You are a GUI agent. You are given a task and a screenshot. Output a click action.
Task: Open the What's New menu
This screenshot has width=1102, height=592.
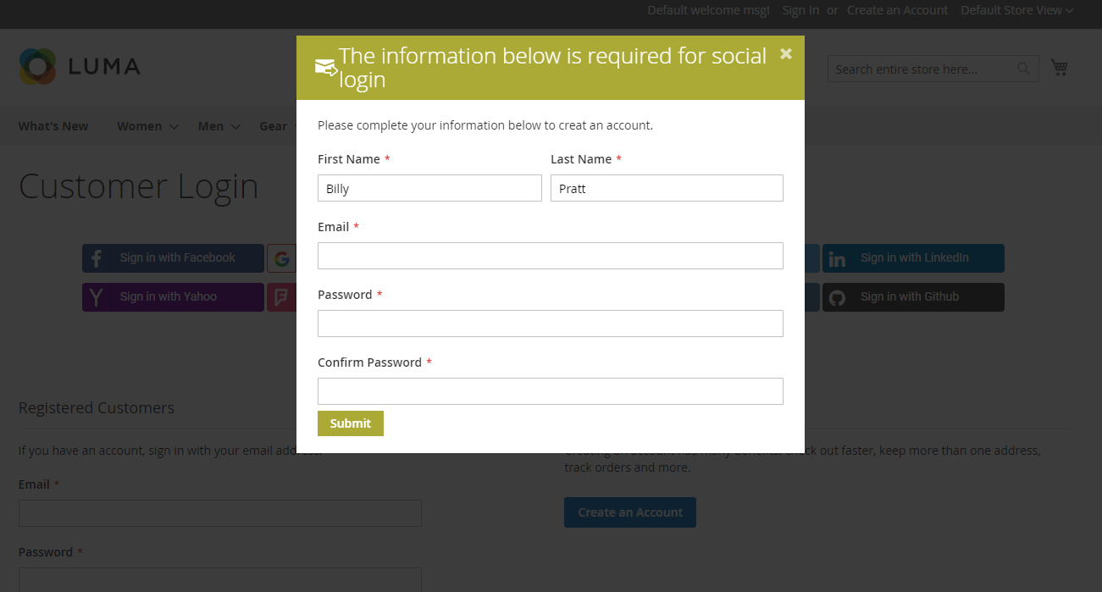pos(53,126)
